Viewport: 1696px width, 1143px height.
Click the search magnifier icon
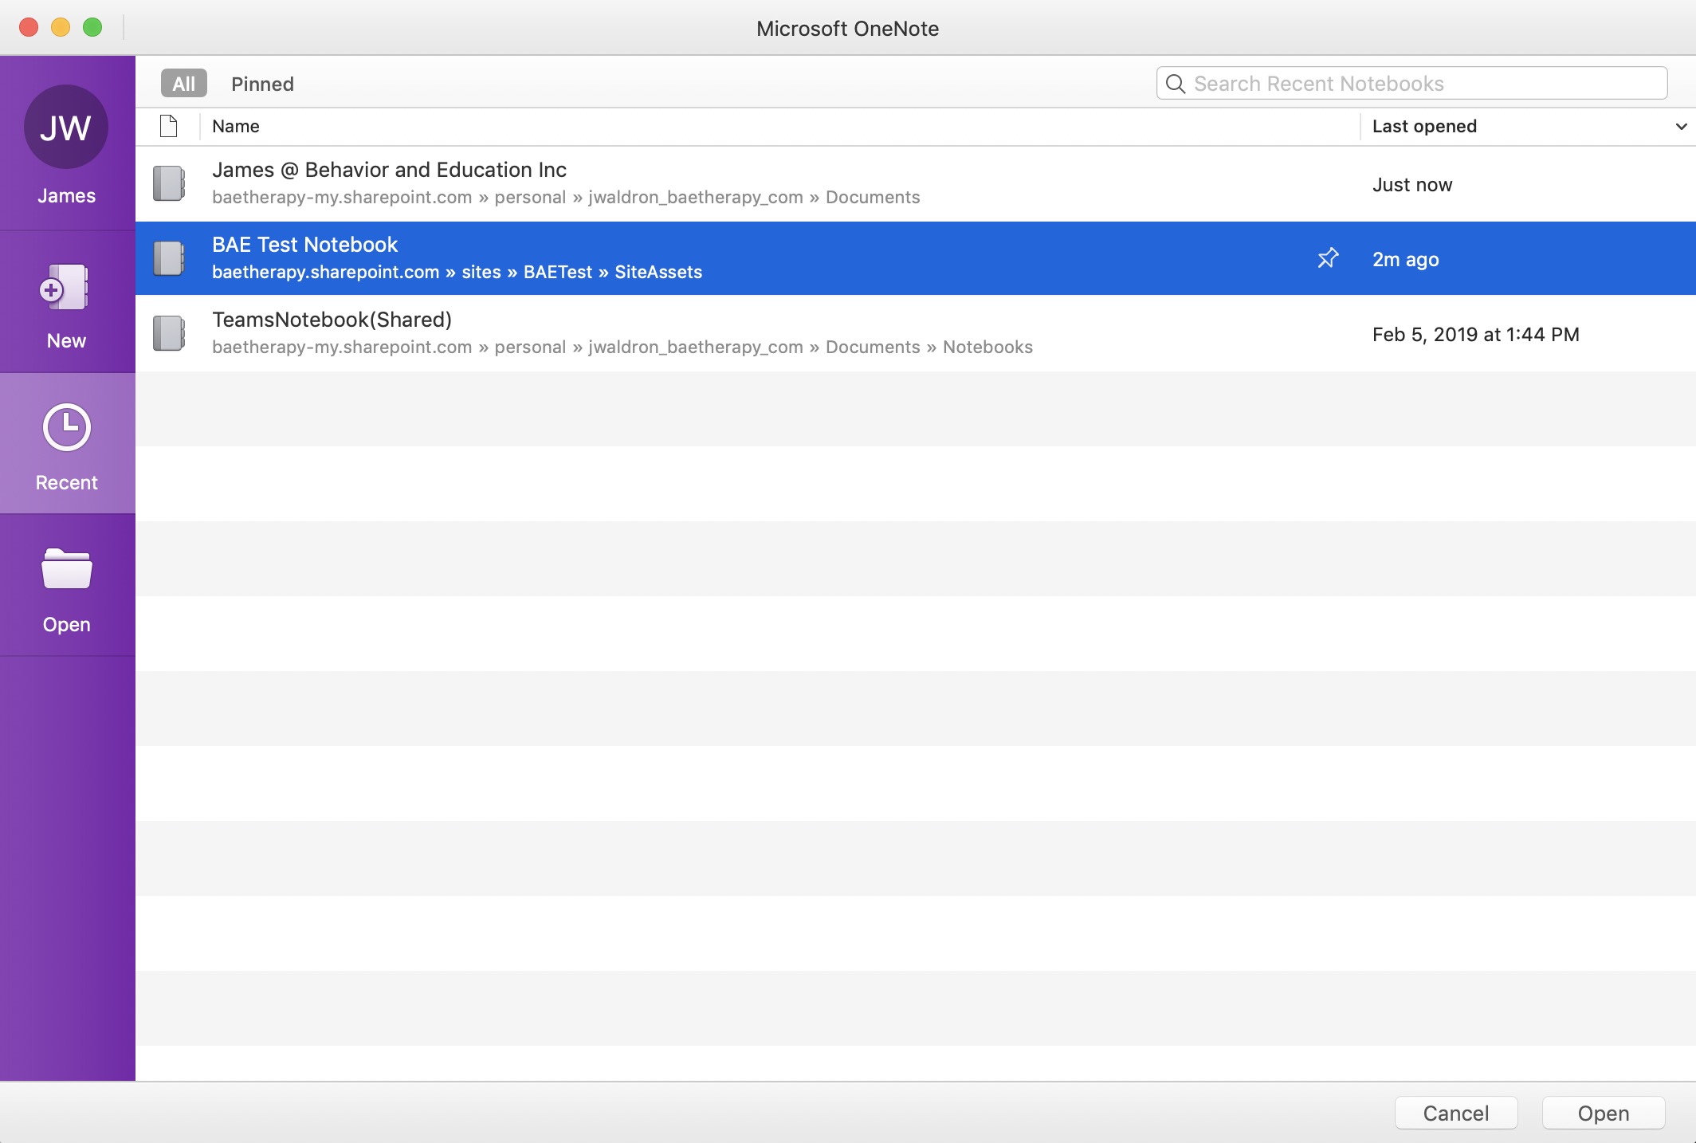pyautogui.click(x=1176, y=84)
